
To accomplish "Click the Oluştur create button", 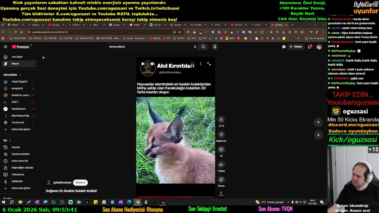I will click(x=296, y=47).
